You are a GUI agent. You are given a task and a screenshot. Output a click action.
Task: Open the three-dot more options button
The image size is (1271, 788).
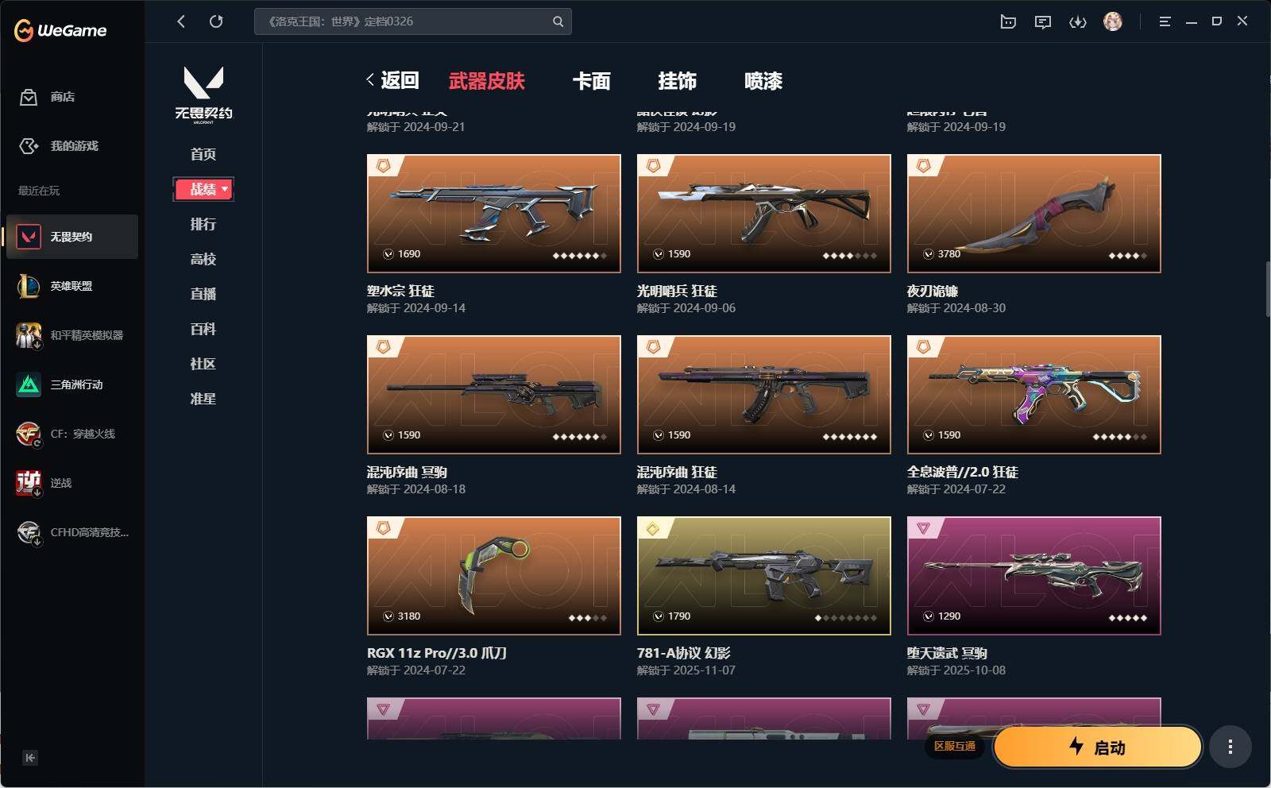coord(1230,747)
